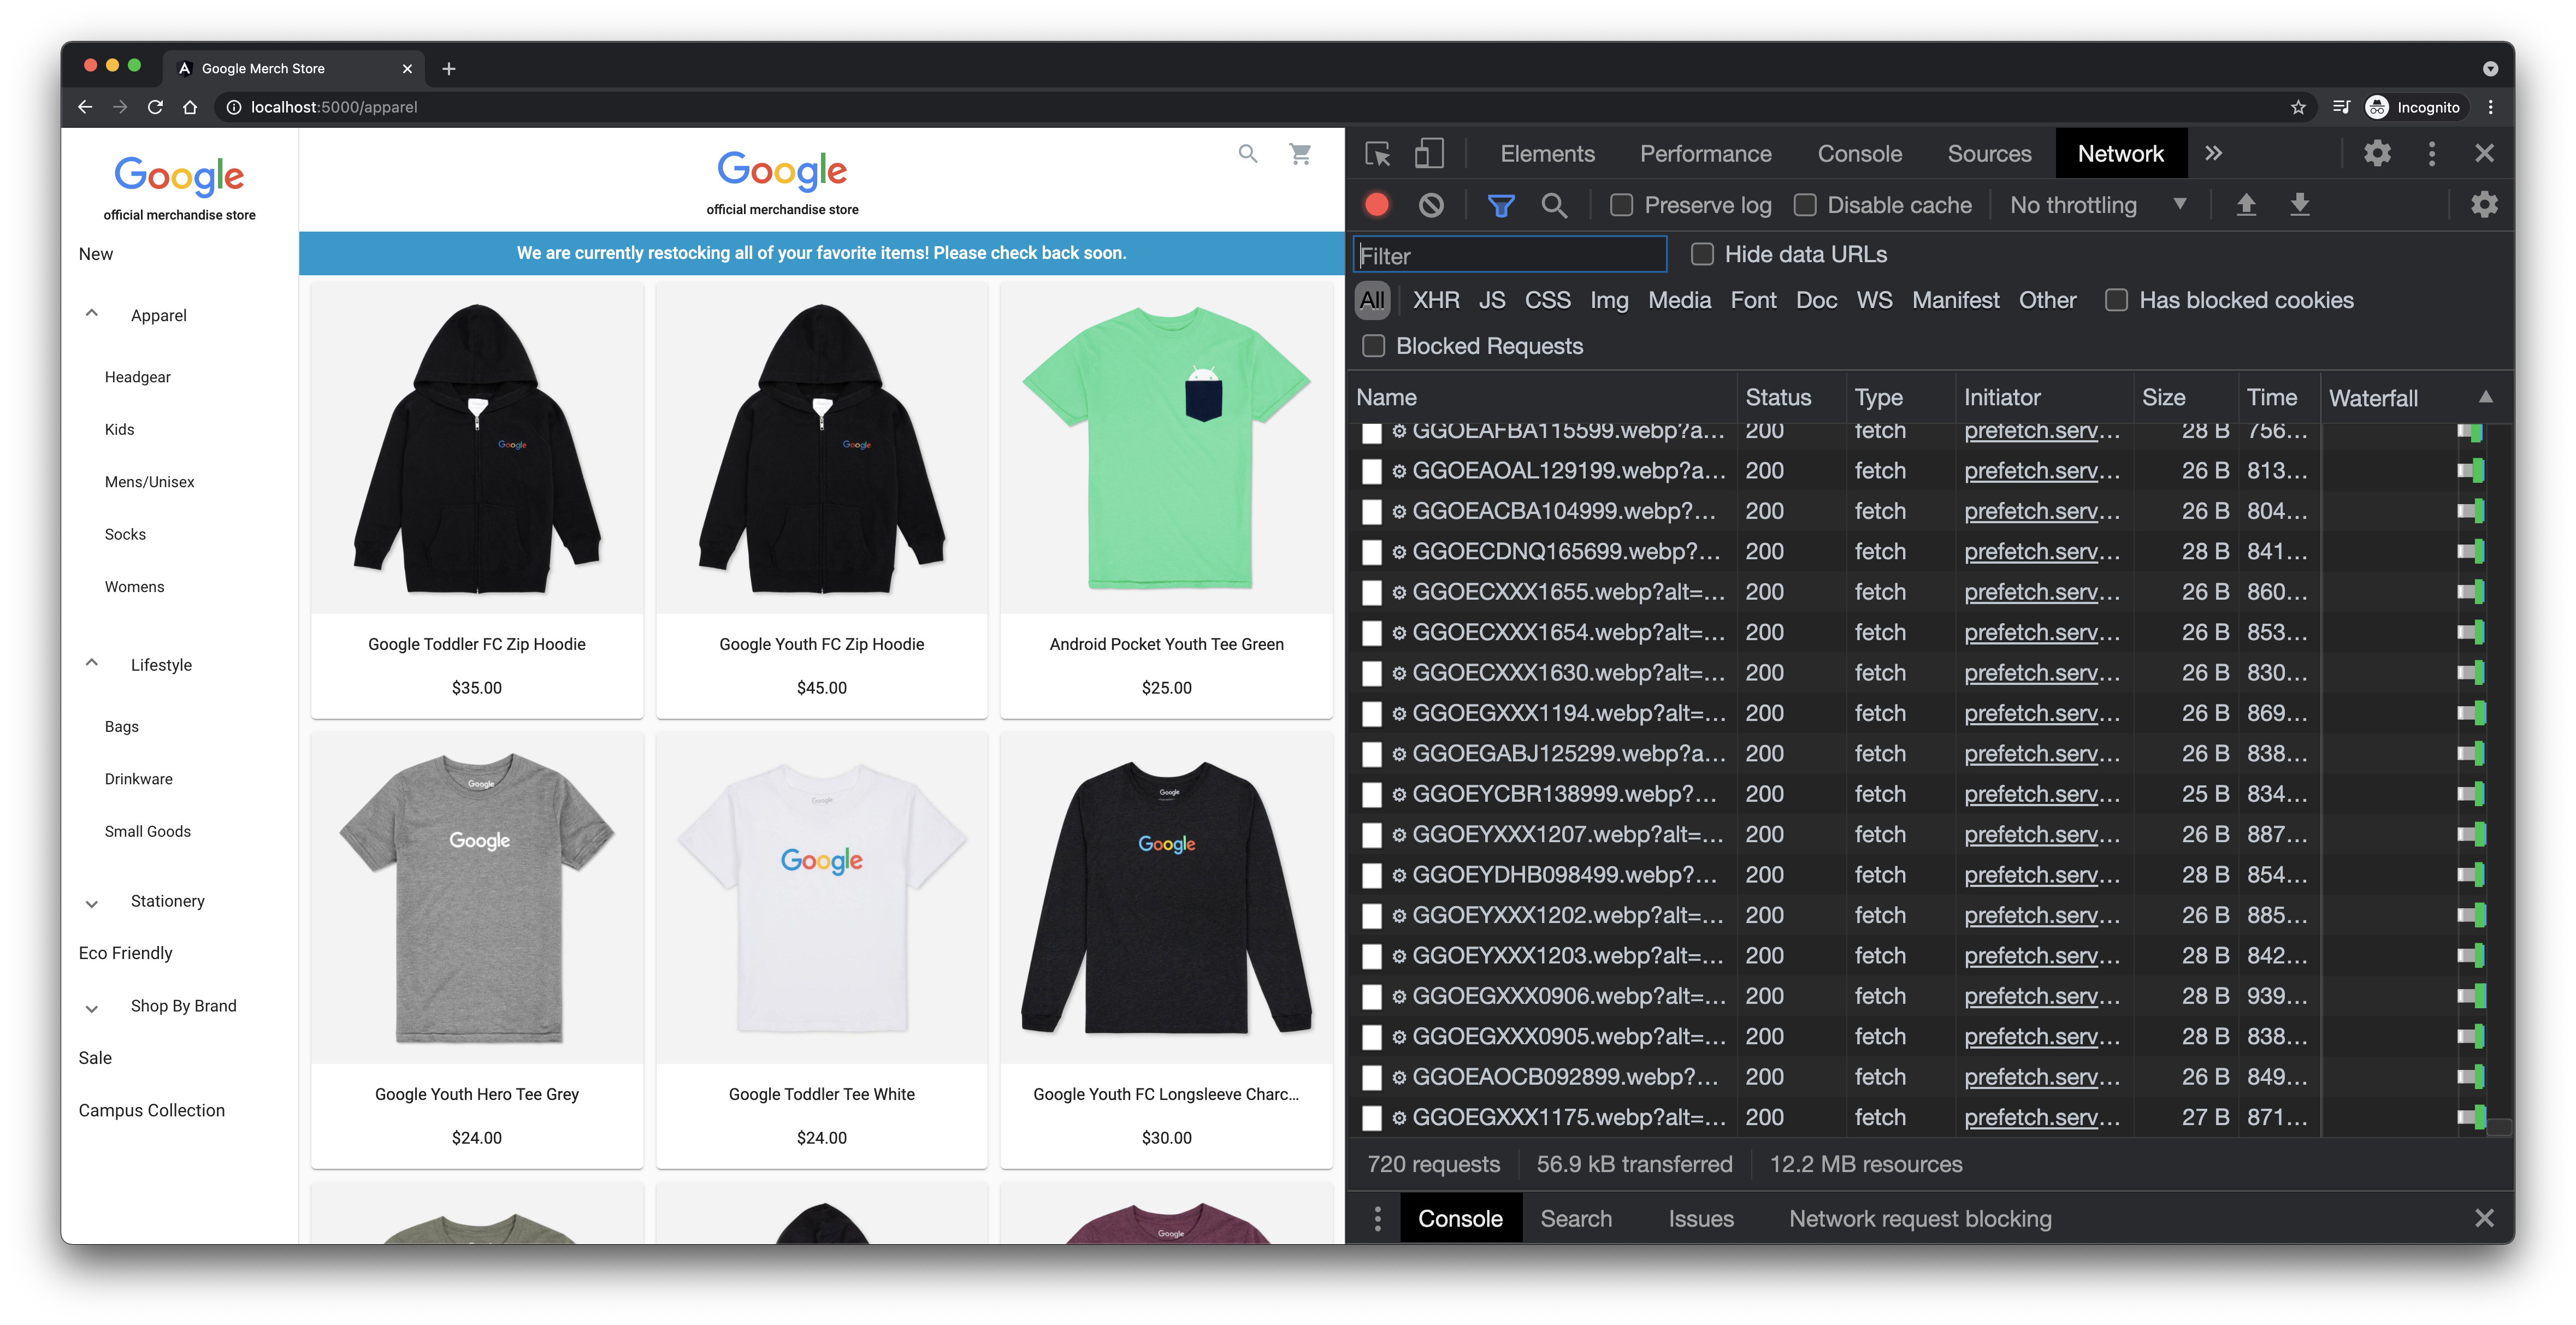Screen dimensions: 2576x1325
Task: Expand the Stationery category
Action: (92, 903)
